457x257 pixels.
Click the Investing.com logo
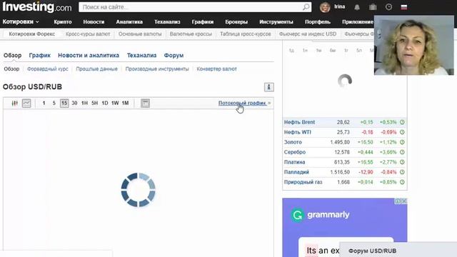(36, 7)
